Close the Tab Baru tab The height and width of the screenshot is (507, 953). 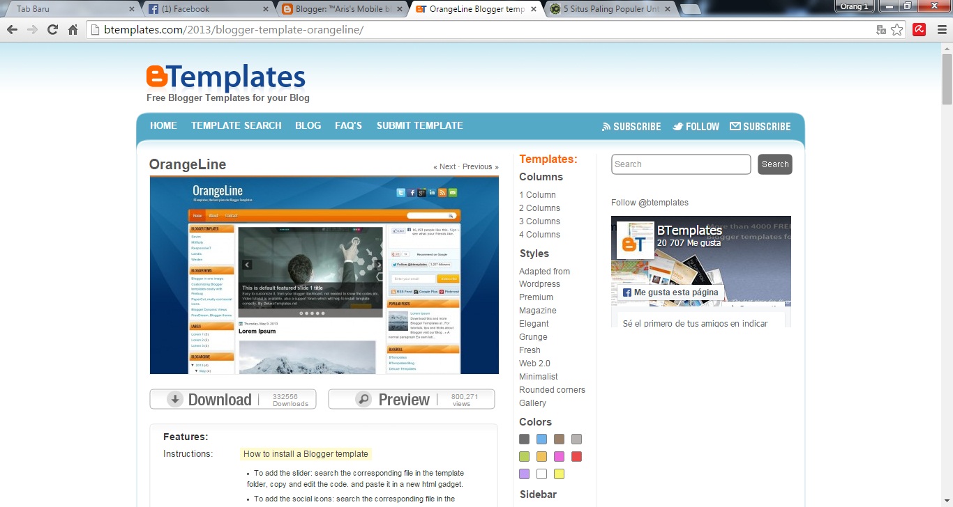pos(133,9)
